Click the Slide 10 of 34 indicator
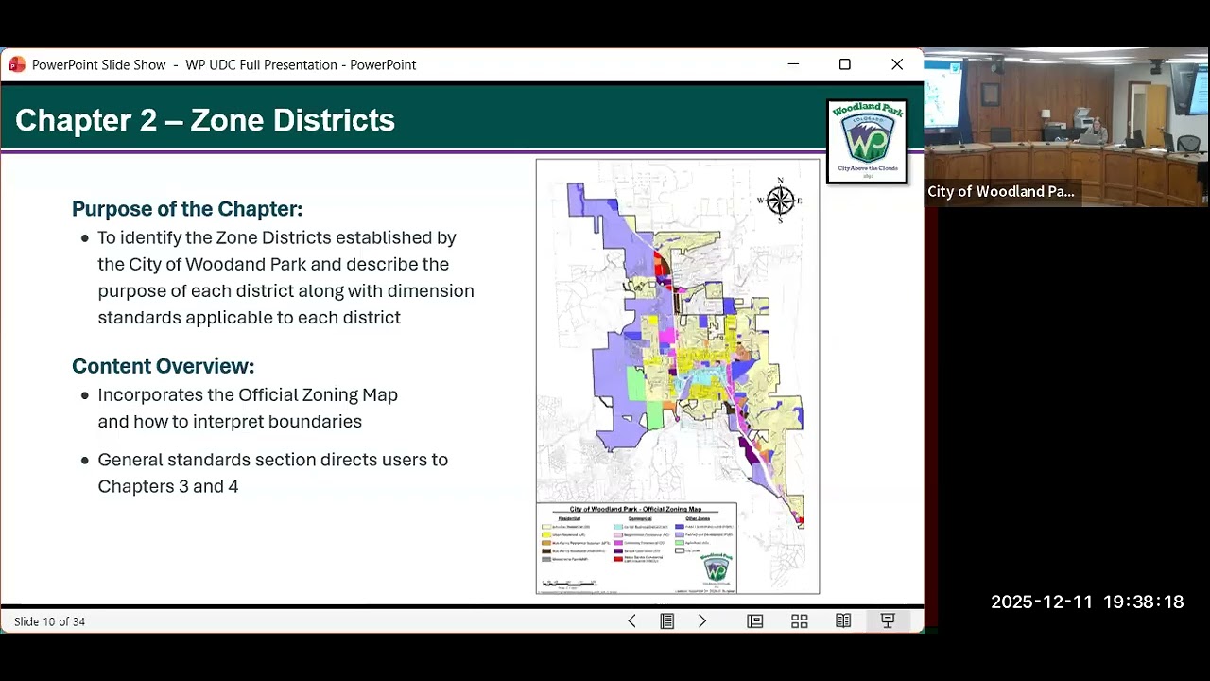 [x=49, y=621]
